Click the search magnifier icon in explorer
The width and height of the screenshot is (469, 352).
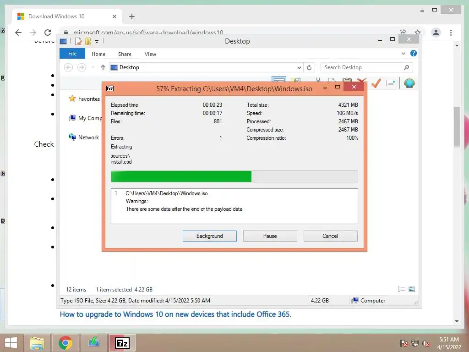[406, 67]
